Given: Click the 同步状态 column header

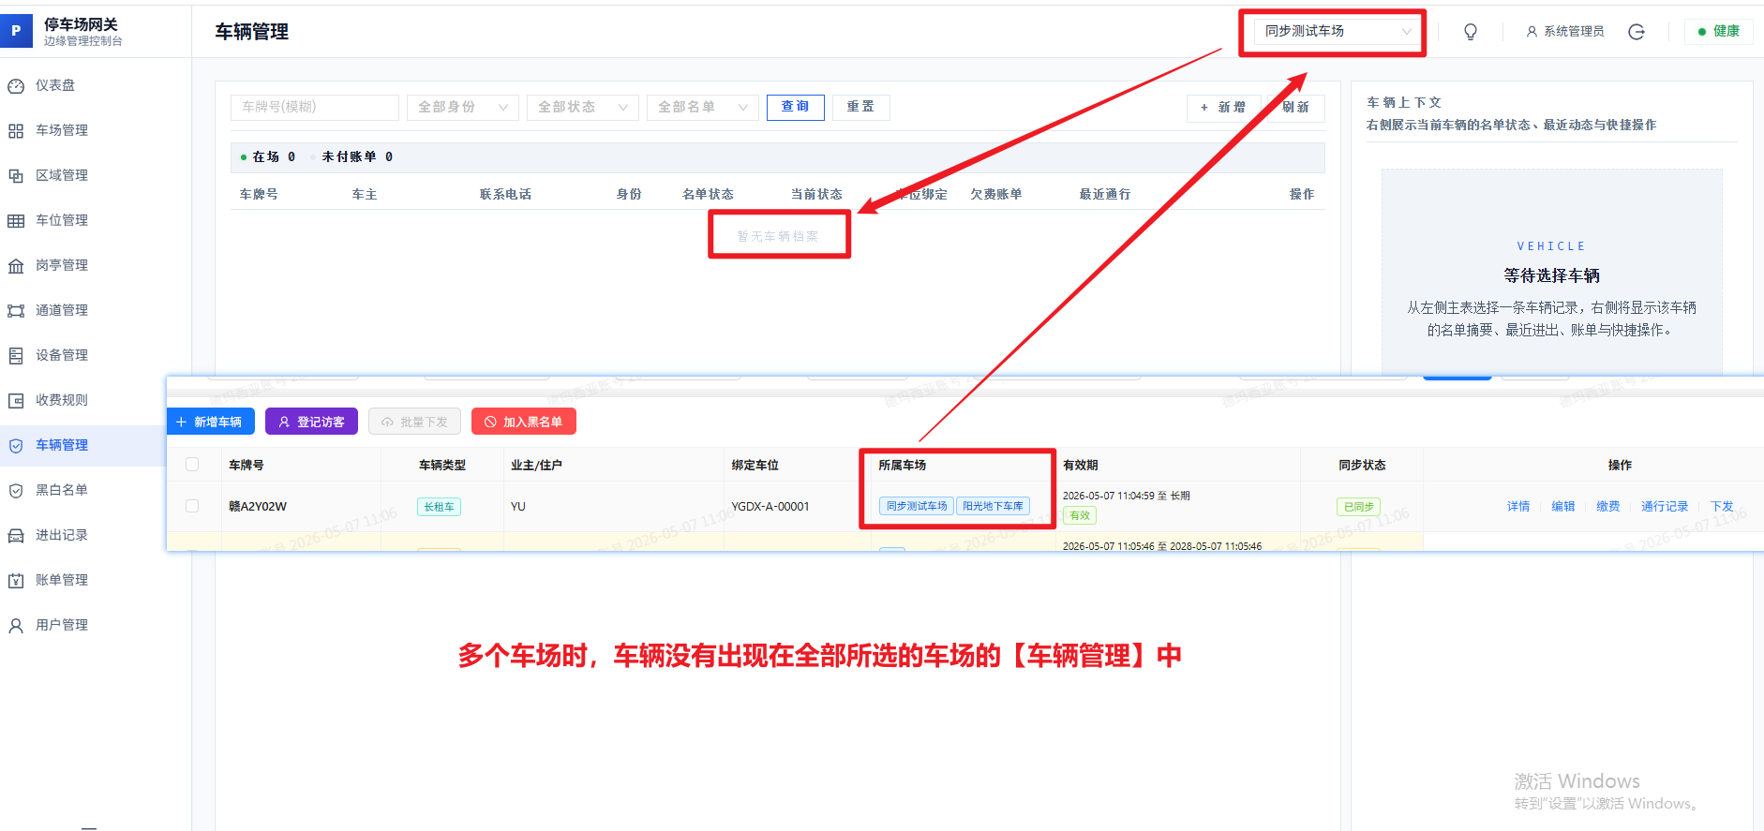Looking at the screenshot, I should coord(1362,465).
